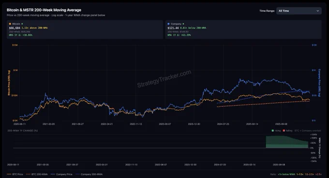Open the Time Range dropdown showing All Time
The height and width of the screenshot is (178, 329).
click(299, 11)
